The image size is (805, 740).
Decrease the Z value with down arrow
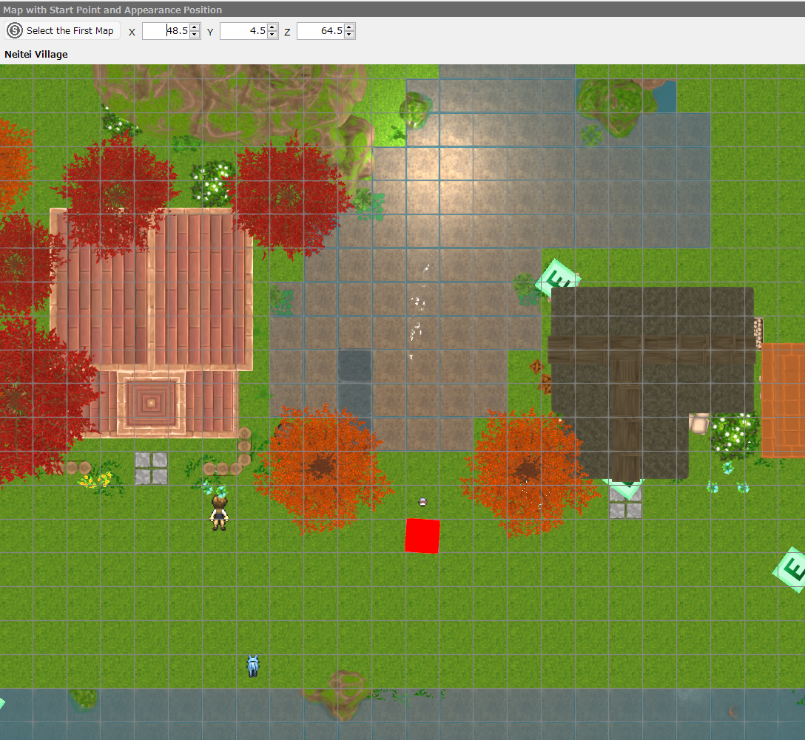point(349,35)
